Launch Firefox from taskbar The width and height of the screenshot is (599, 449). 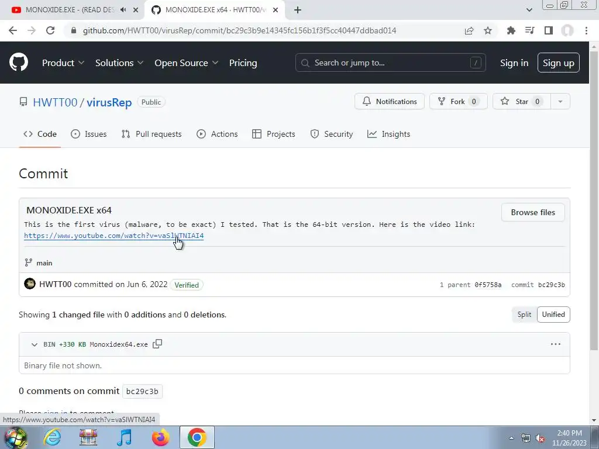pos(160,437)
